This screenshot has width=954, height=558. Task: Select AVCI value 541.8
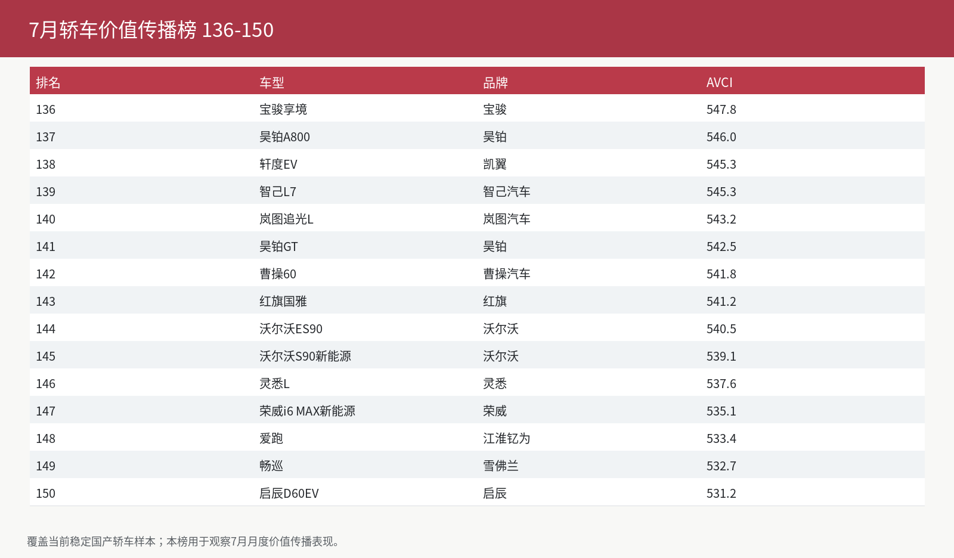(721, 274)
